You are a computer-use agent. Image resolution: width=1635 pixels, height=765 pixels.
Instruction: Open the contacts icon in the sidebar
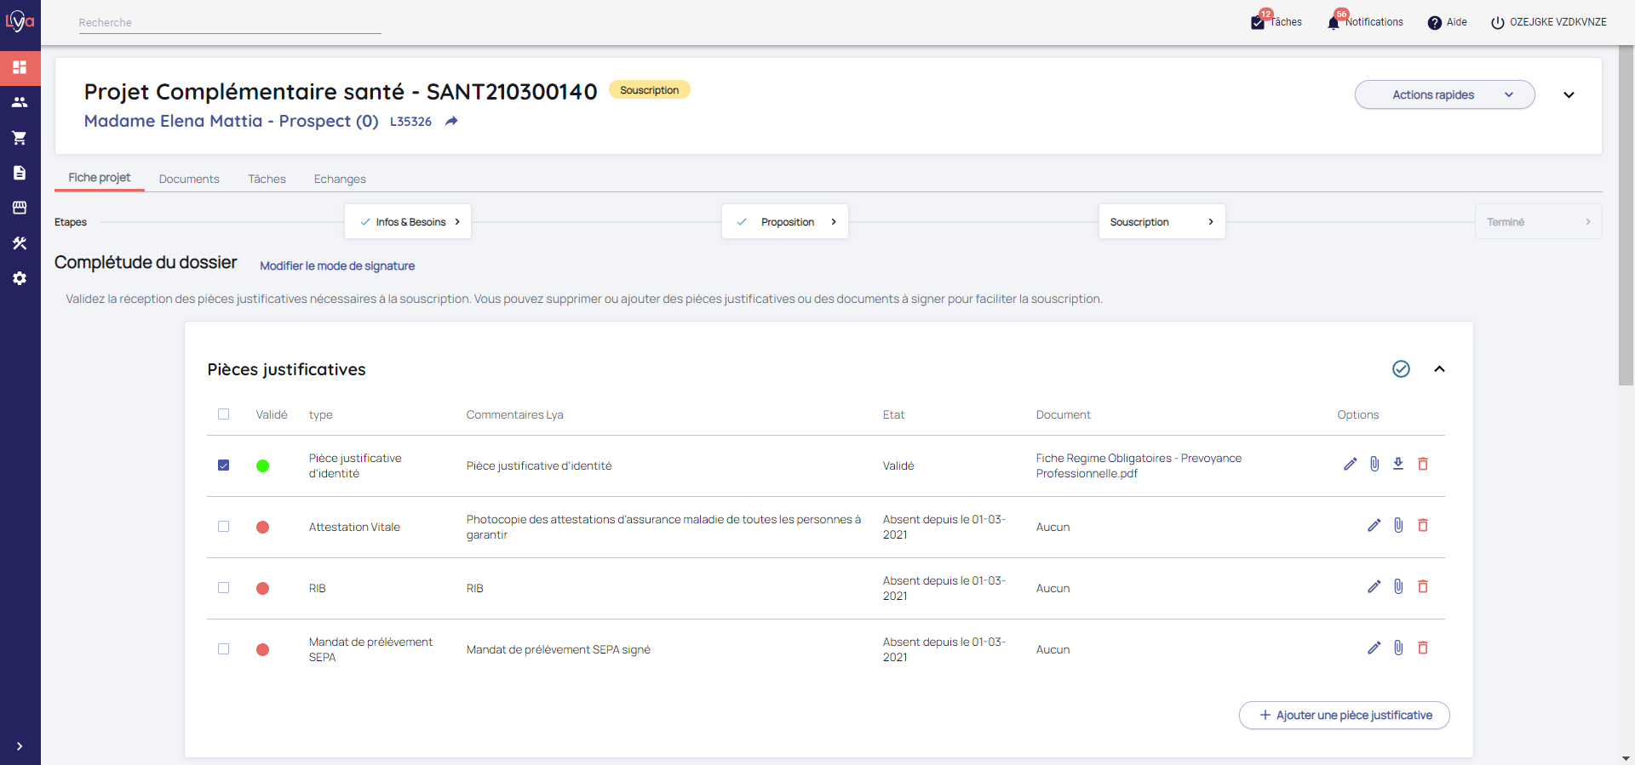20,102
